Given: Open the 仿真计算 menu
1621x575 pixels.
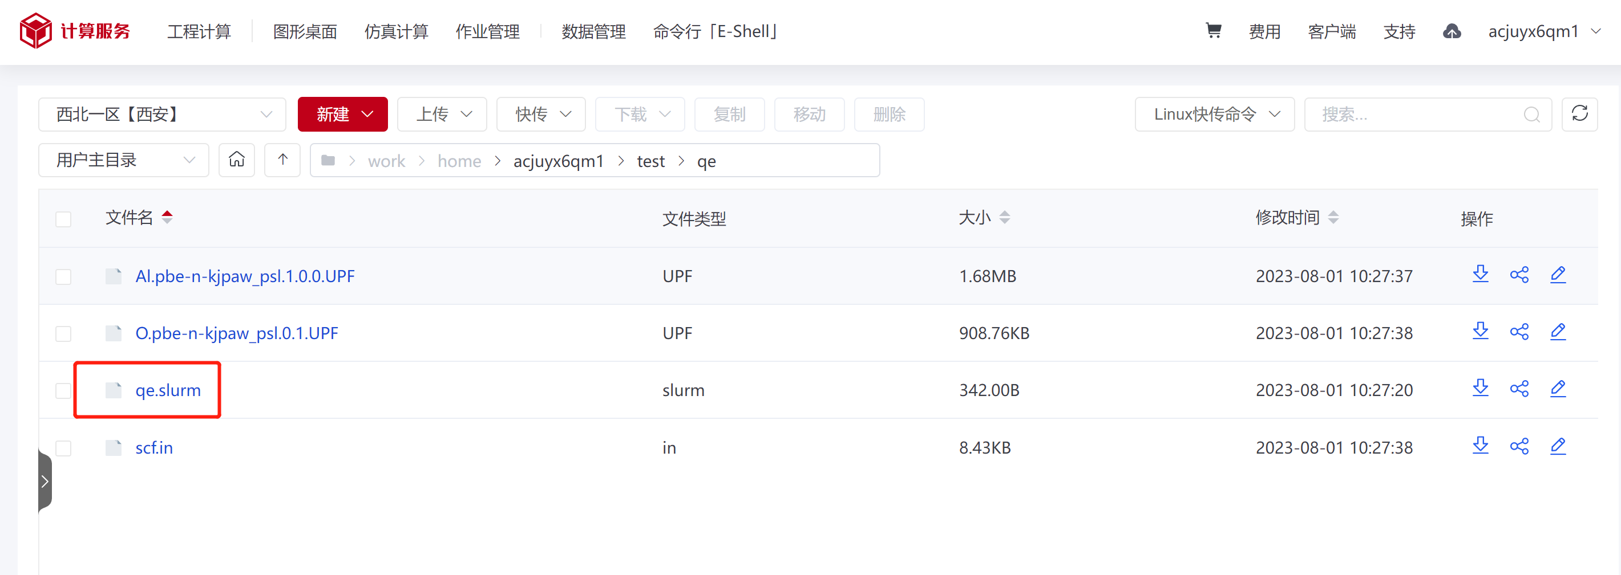Looking at the screenshot, I should coord(396,31).
